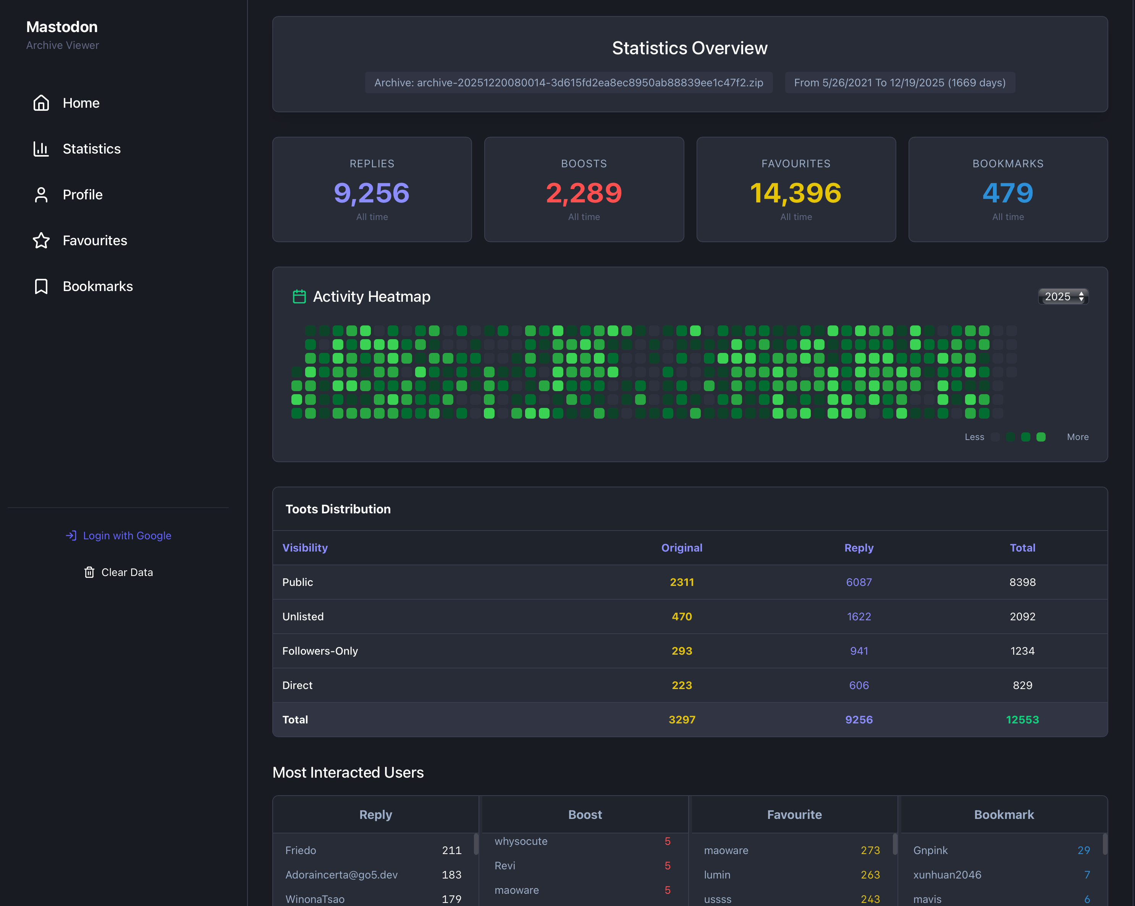Click Login with Google link
This screenshot has width=1135, height=906.
[x=127, y=536]
